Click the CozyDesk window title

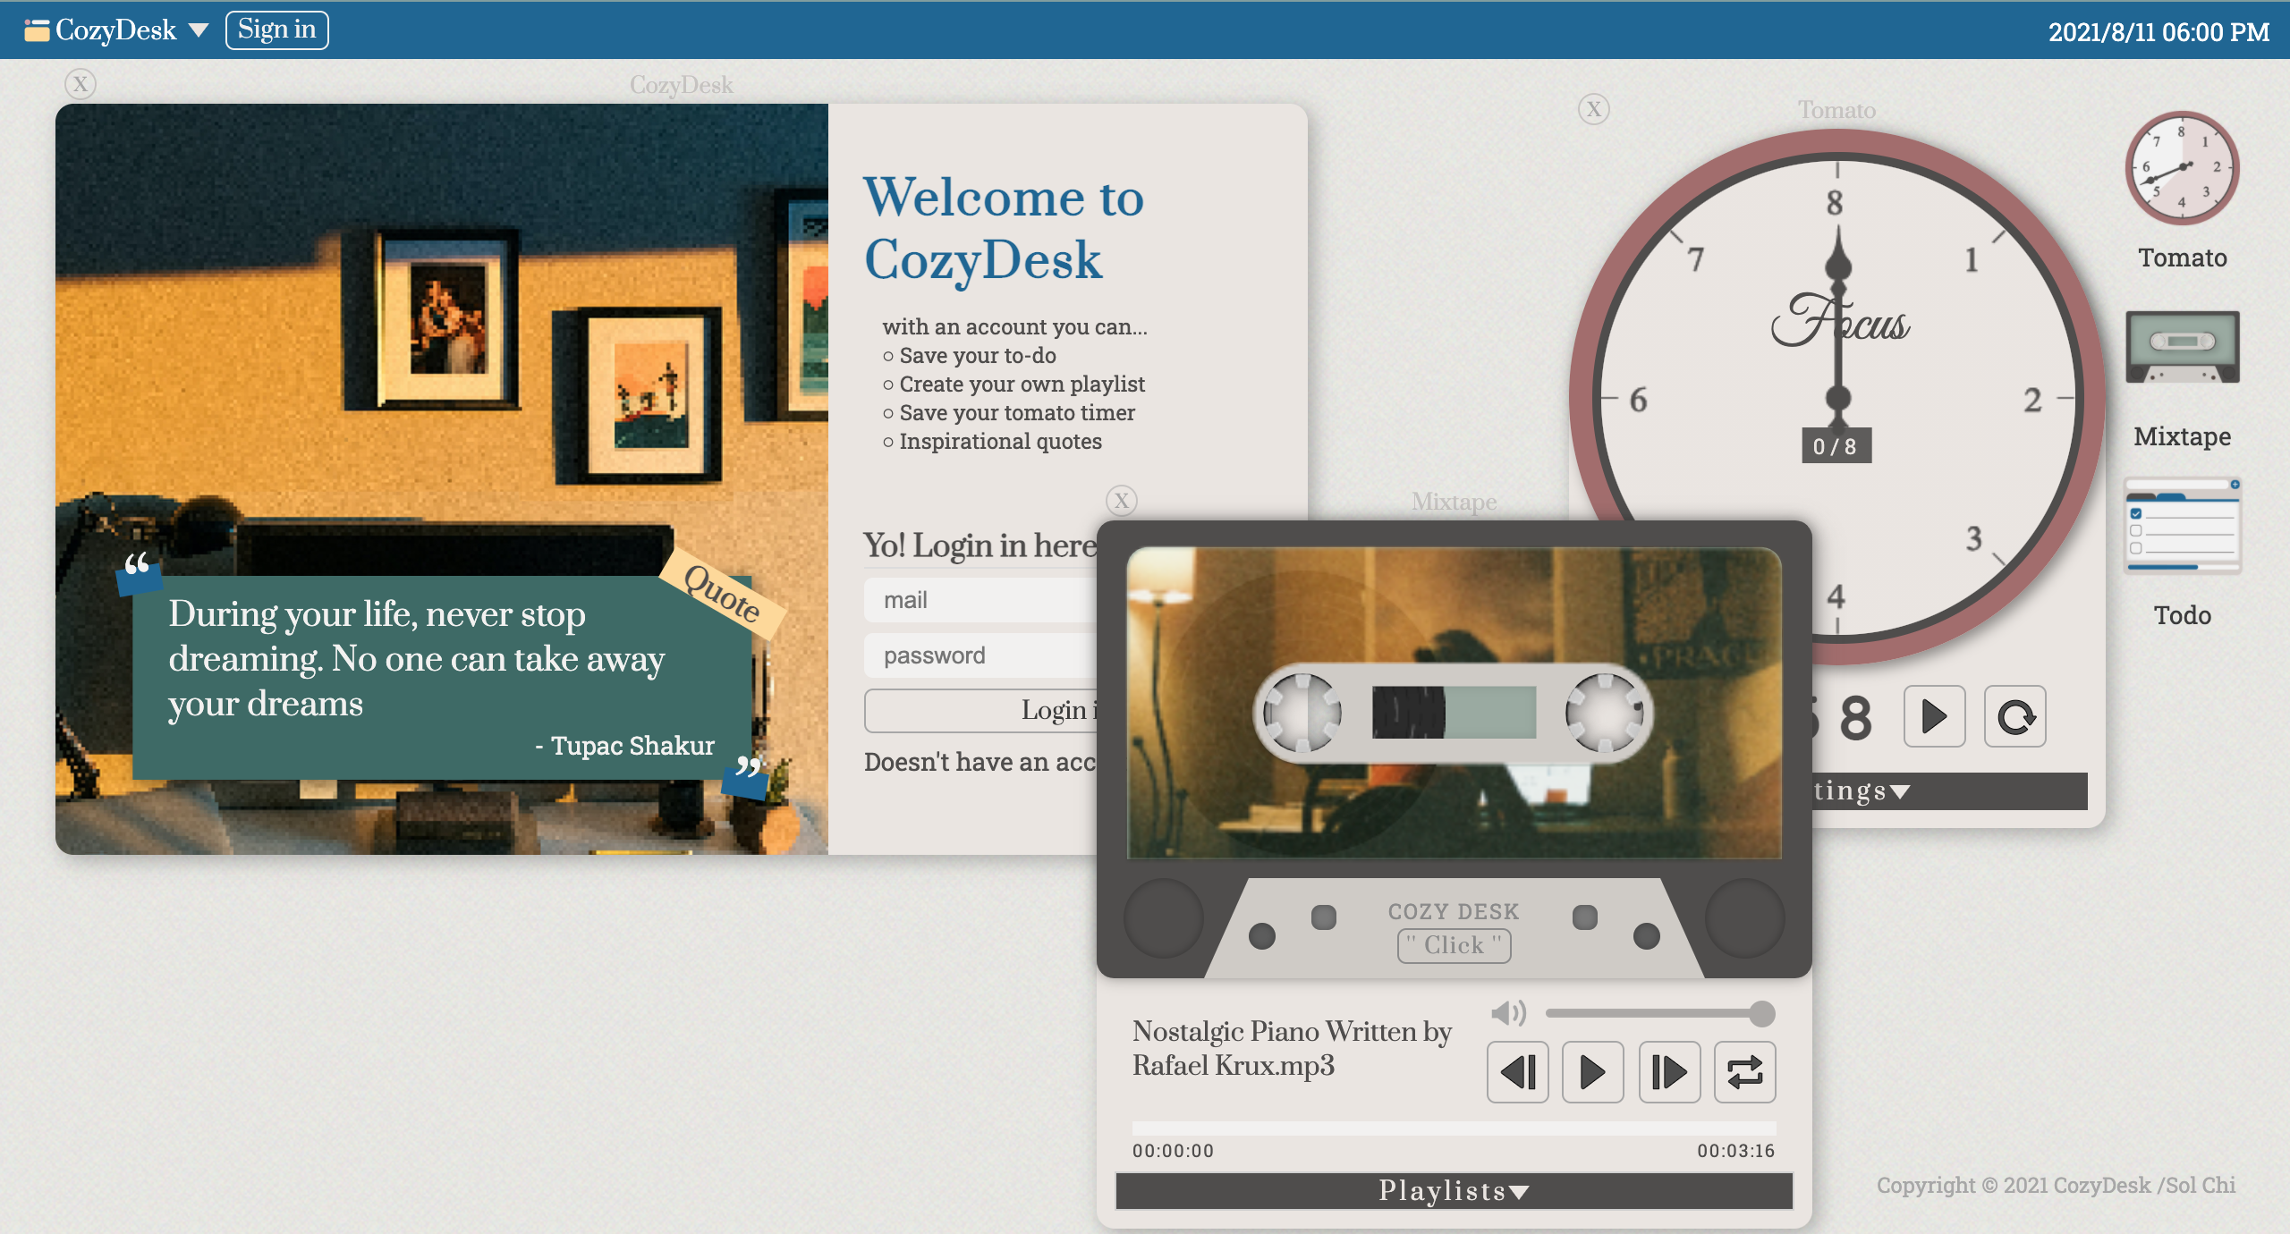coord(682,85)
